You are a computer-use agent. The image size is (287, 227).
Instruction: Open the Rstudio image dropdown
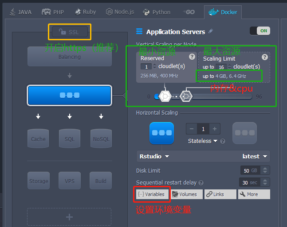tap(154, 156)
